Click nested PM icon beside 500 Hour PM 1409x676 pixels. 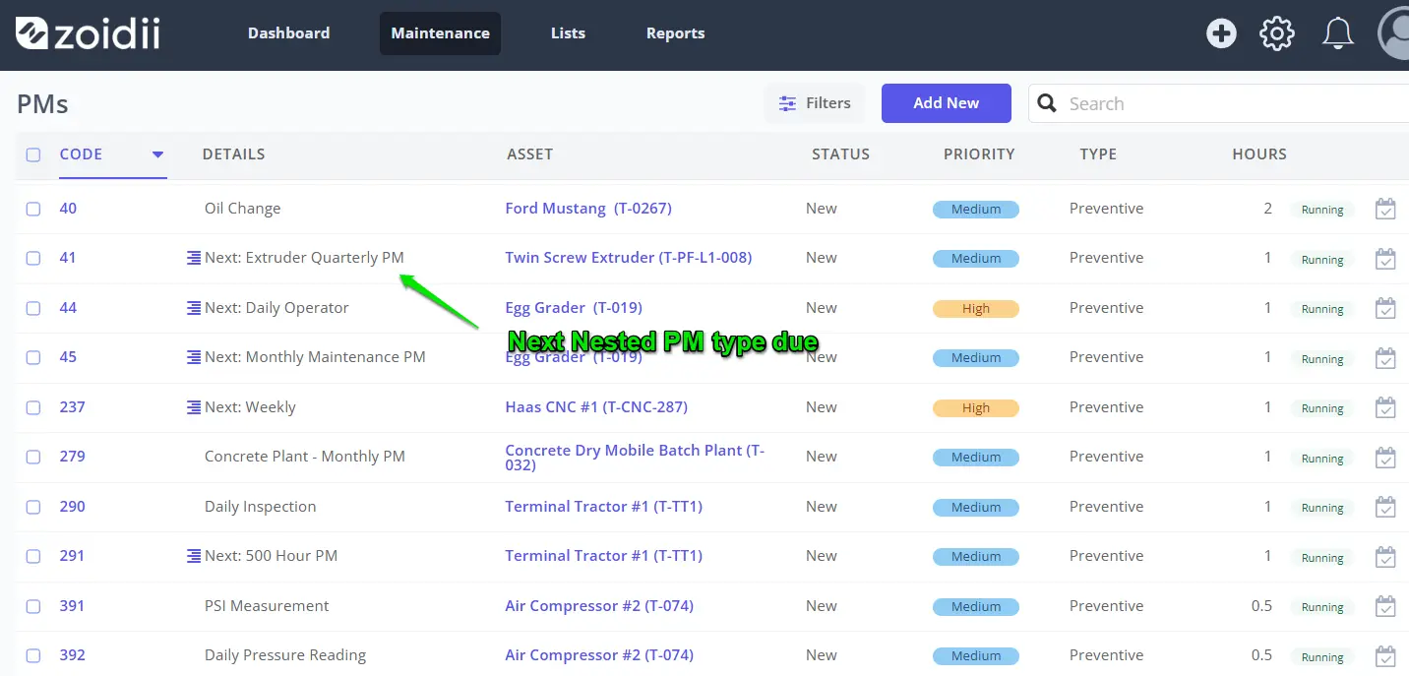click(x=194, y=556)
